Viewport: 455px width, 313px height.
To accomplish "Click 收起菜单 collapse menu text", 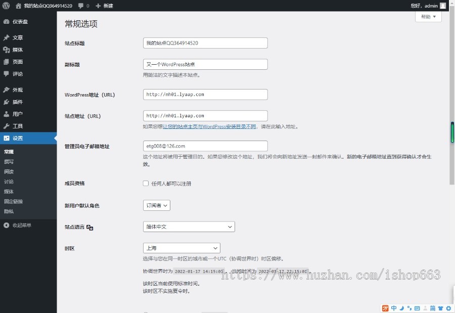I will 22,225.
